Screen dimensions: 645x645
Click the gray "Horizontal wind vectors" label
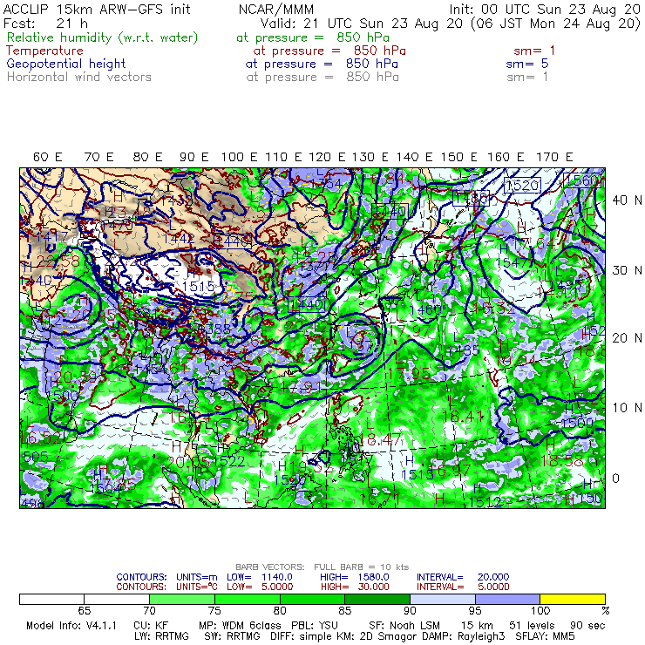[x=79, y=77]
